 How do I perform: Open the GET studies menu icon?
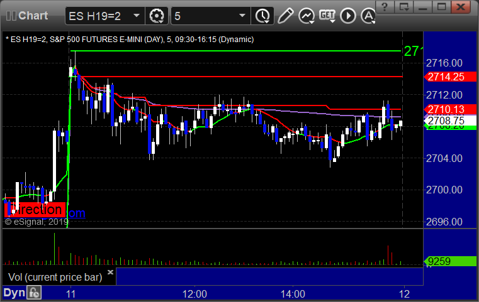(327, 16)
